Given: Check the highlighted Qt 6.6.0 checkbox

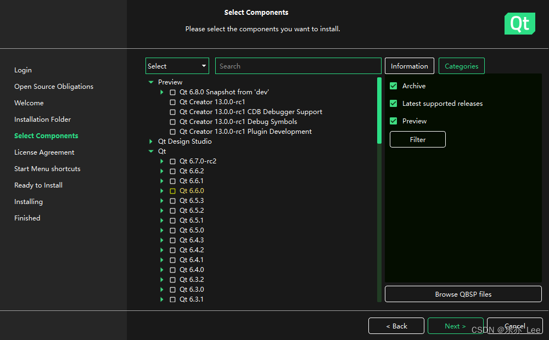Looking at the screenshot, I should [172, 191].
